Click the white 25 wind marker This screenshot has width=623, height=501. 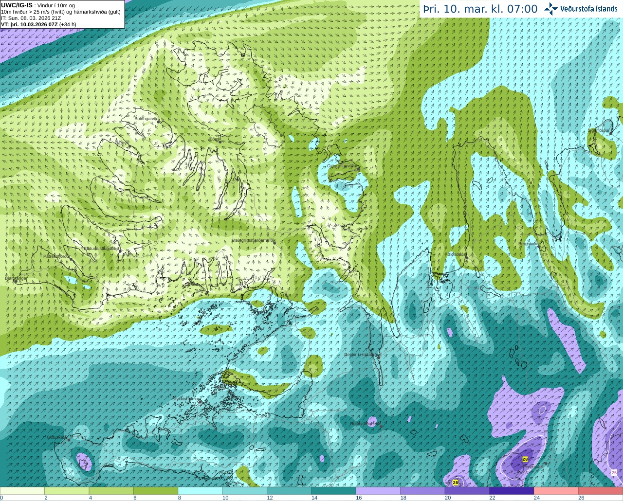pos(614,472)
